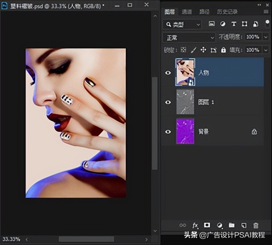Image resolution: width=272 pixels, height=245 pixels.
Task: Click the lock all padlock icon
Action: [223, 50]
